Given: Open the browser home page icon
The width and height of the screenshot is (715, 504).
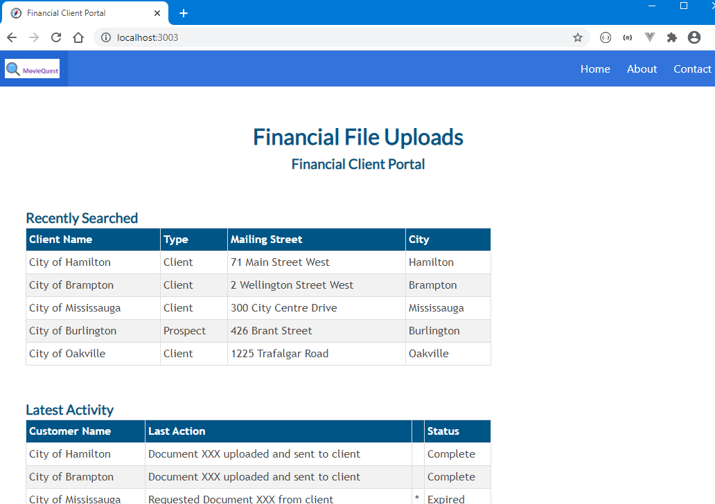Looking at the screenshot, I should pos(78,37).
